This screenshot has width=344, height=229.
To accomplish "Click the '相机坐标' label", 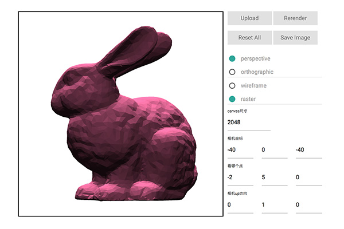I will pos(235,139).
